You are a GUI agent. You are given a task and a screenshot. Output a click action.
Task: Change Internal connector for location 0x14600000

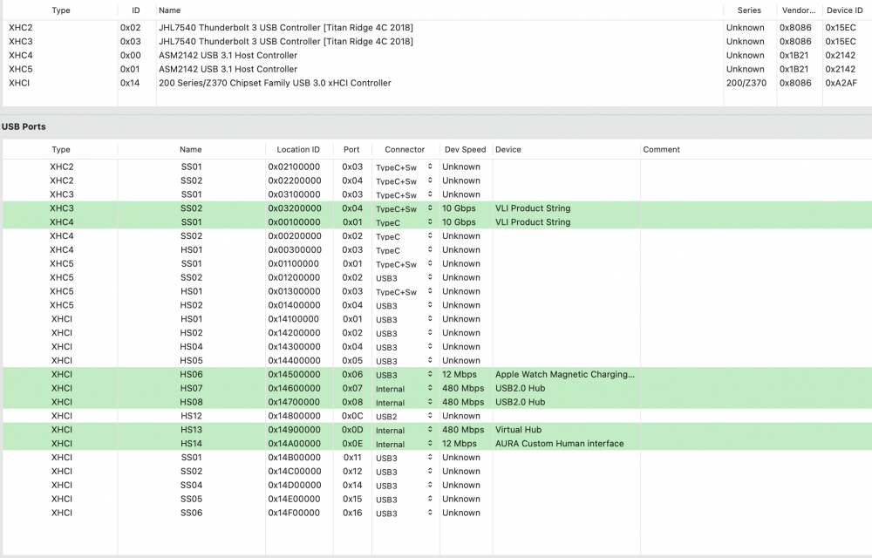[x=405, y=389]
